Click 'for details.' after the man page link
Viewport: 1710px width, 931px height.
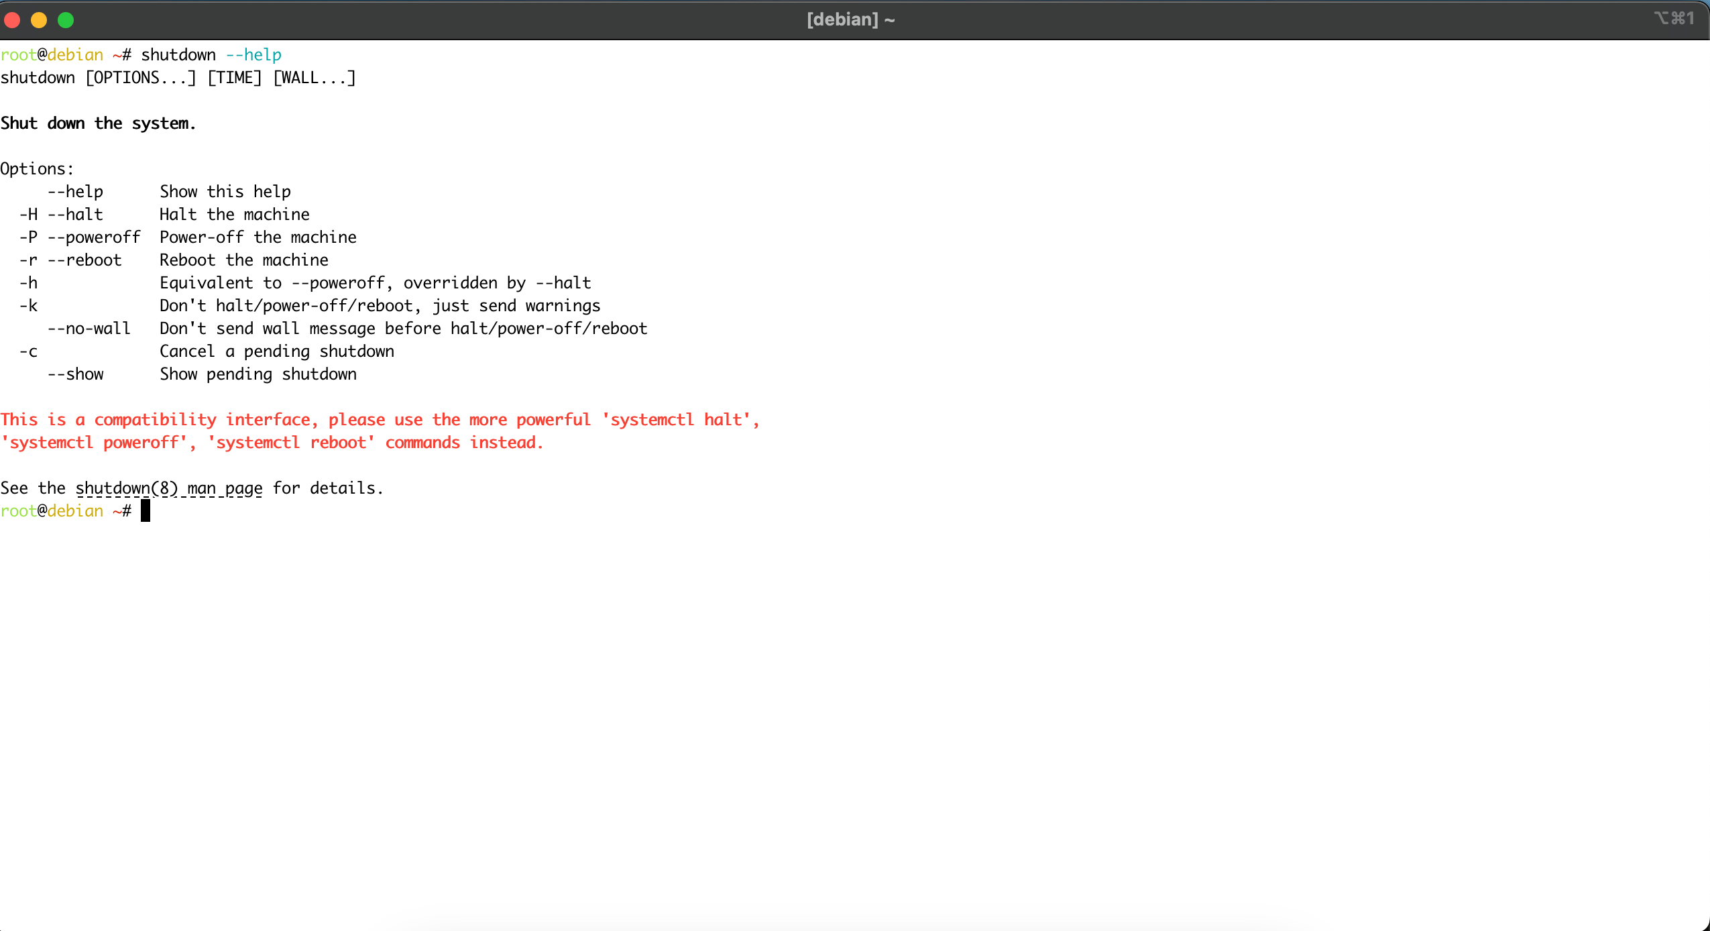(x=329, y=488)
